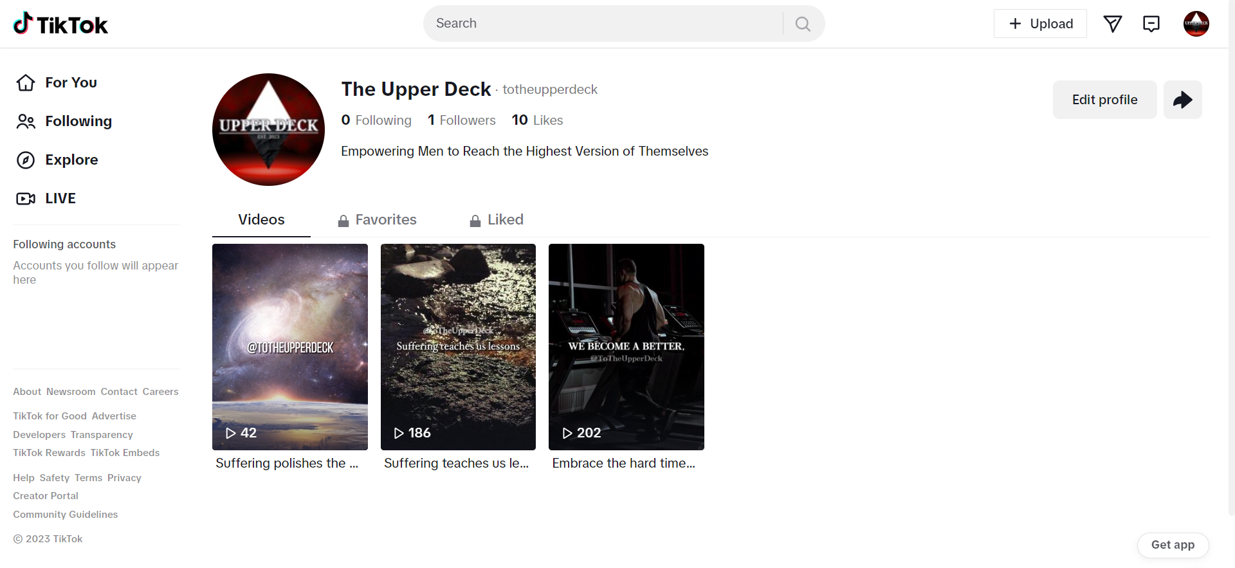Image resolution: width=1235 pixels, height=568 pixels.
Task: Open the Transparency footer link
Action: 102,435
